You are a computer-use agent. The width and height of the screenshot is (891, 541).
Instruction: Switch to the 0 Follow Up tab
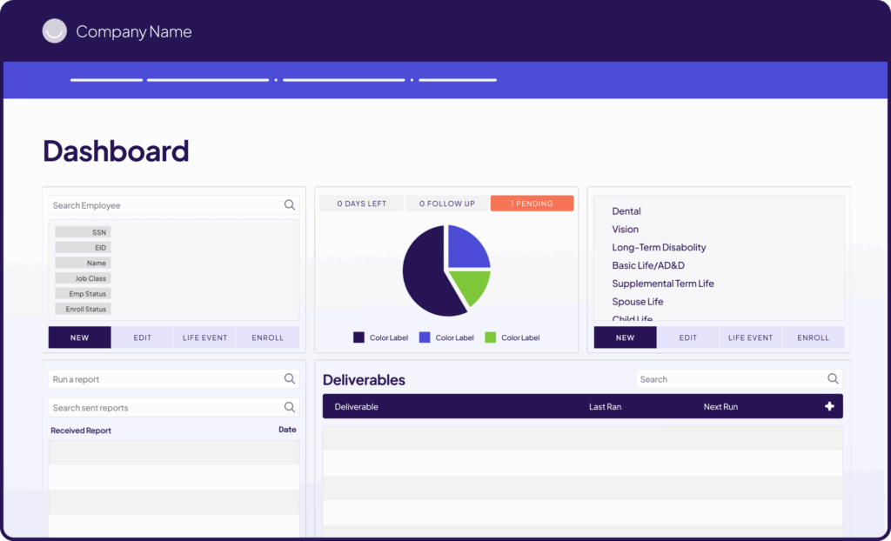[447, 204]
